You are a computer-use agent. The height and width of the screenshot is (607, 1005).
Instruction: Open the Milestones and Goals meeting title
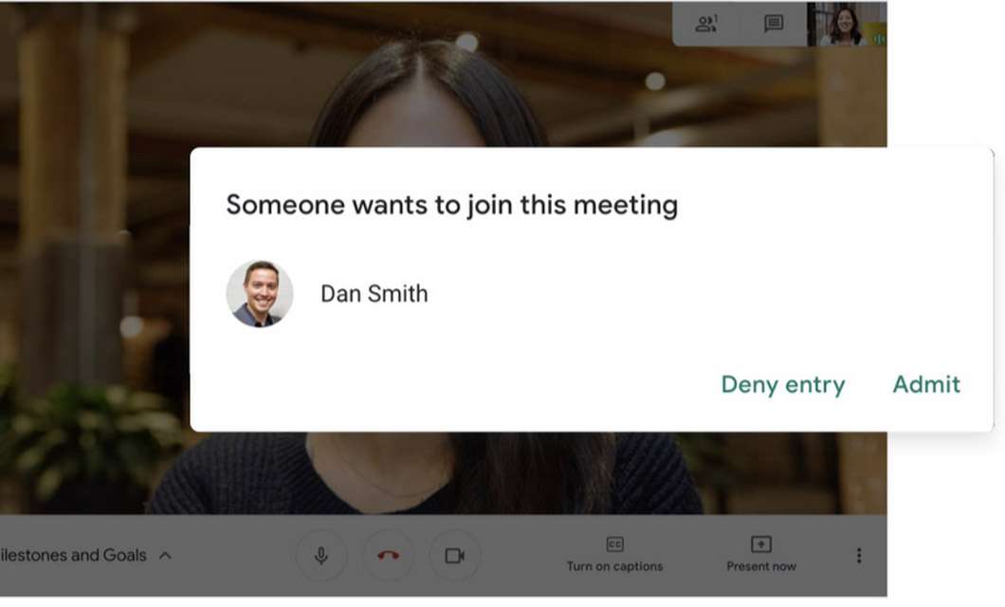[72, 555]
